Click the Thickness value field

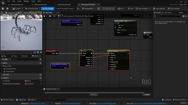117,62
